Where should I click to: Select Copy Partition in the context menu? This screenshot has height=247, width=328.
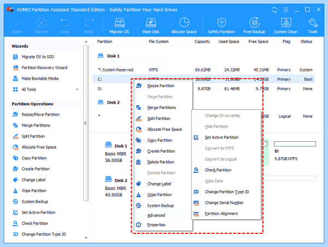(x=163, y=140)
